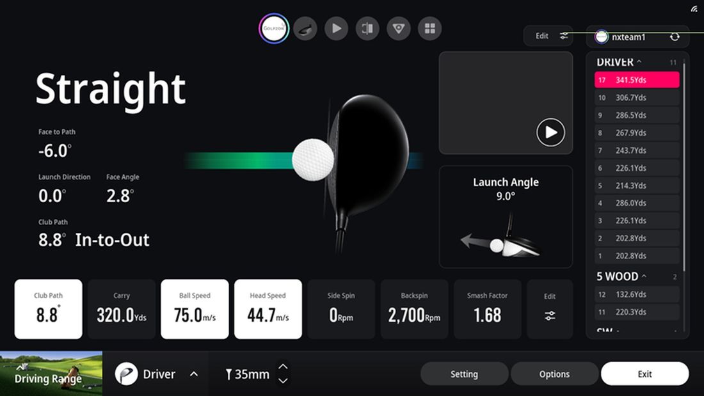Viewport: 704px width, 396px height.
Task: Select shot 17 with 341.5Yds
Action: click(637, 80)
